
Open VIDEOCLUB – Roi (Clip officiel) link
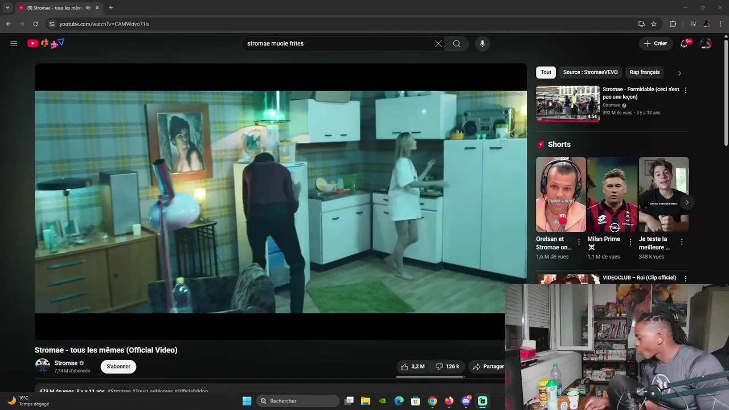coord(639,278)
